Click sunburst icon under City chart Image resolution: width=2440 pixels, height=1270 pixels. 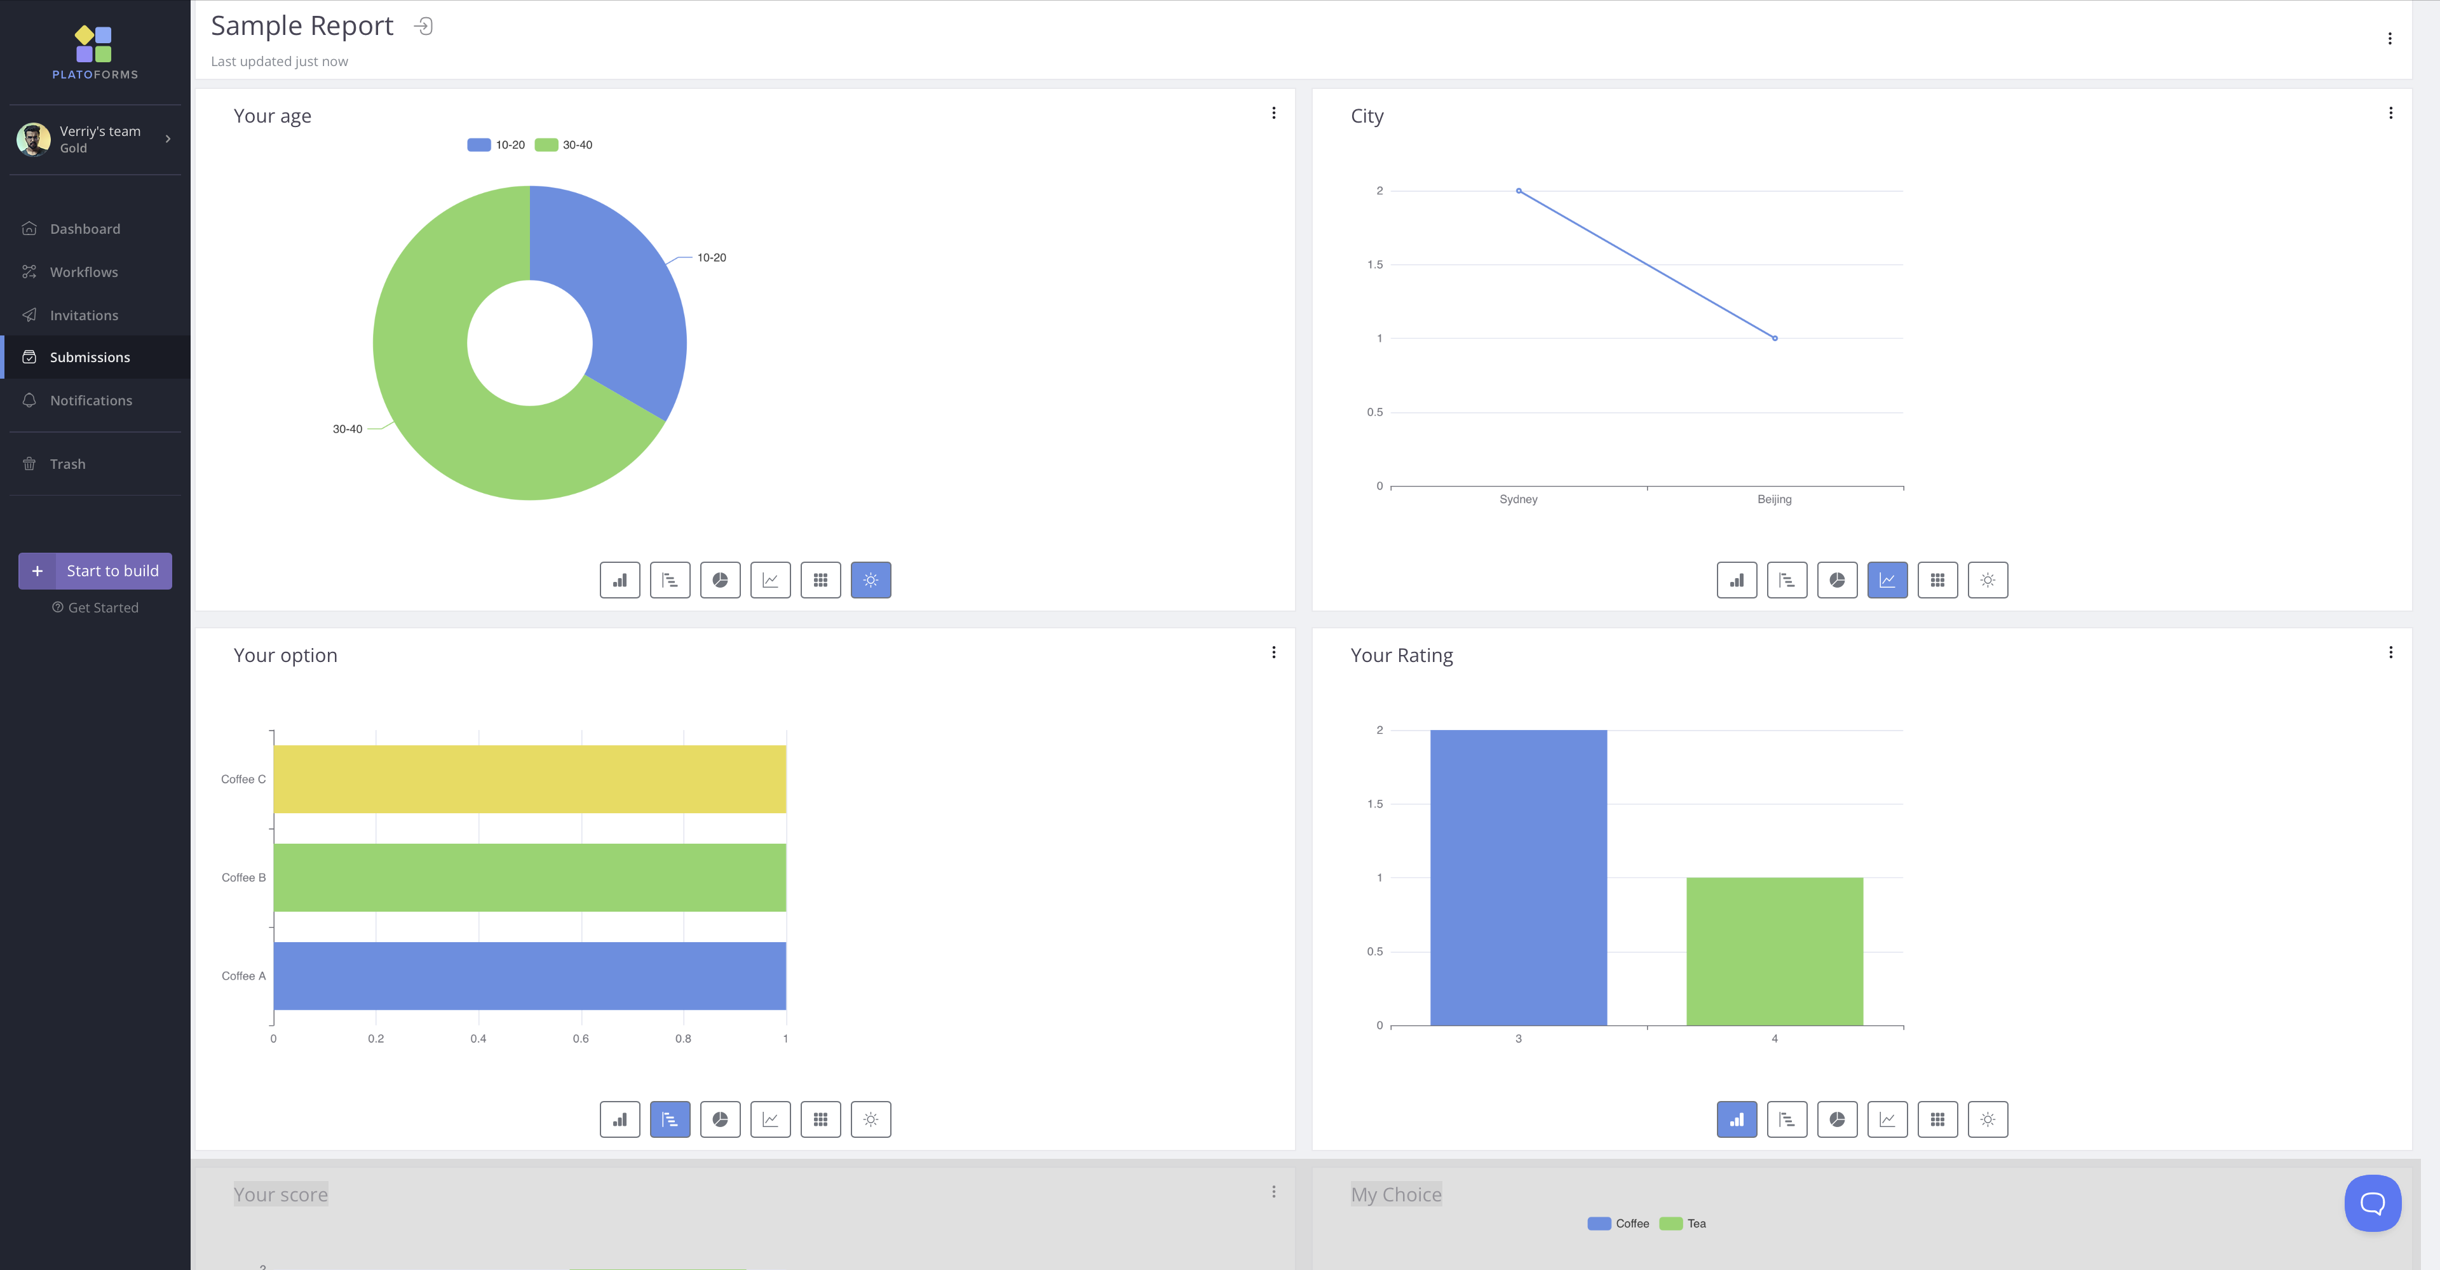pyautogui.click(x=1987, y=579)
